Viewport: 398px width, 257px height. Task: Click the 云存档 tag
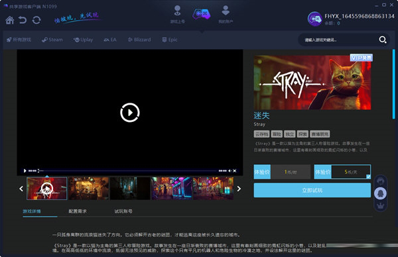(x=261, y=134)
